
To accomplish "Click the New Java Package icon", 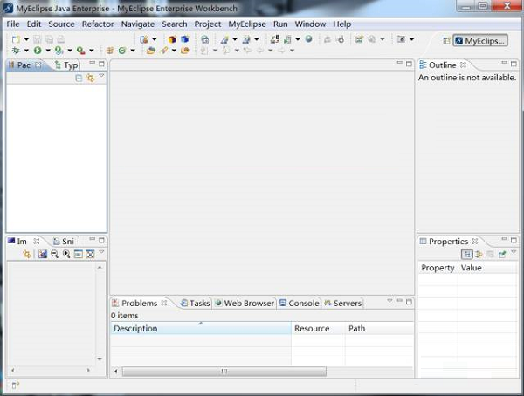I will point(110,51).
